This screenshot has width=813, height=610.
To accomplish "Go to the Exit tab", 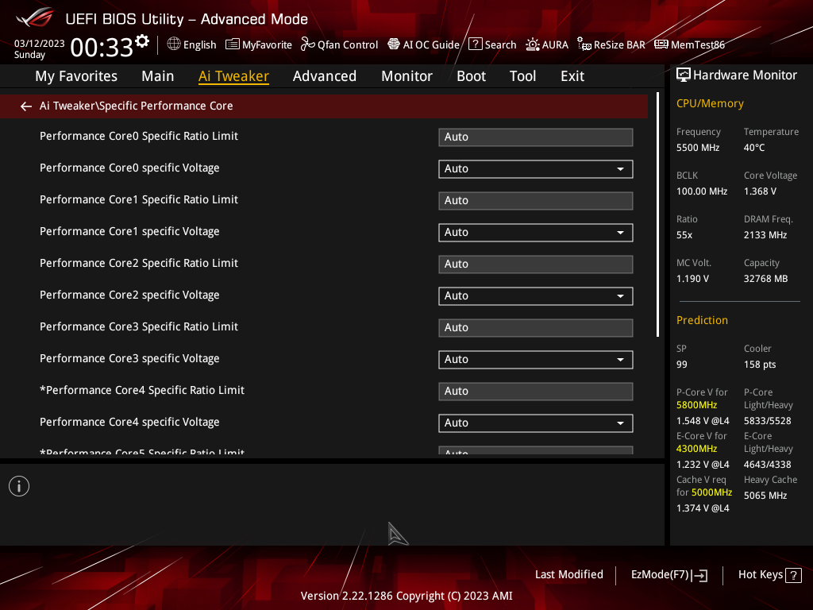I will [x=572, y=76].
